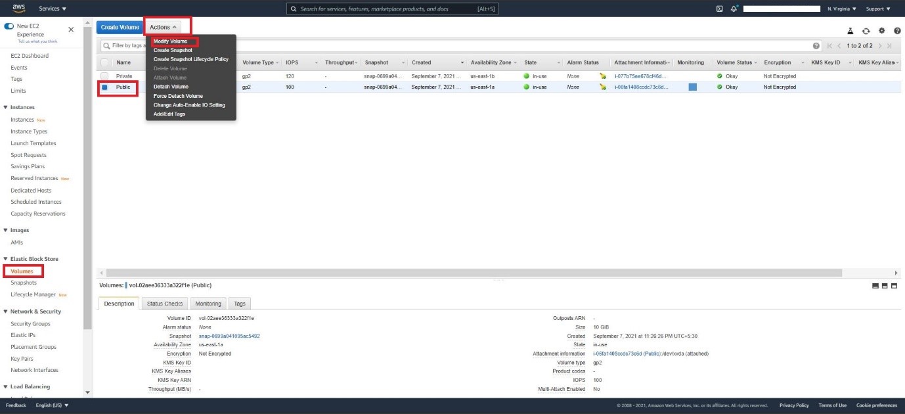Click the AWS logo home icon
Viewport: 905px width, 414px height.
click(18, 9)
